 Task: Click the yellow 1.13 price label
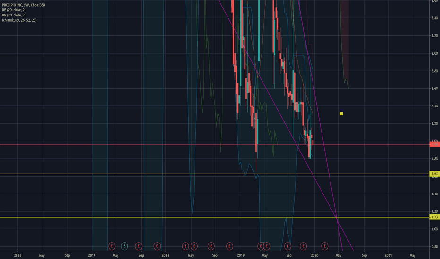coord(434,217)
